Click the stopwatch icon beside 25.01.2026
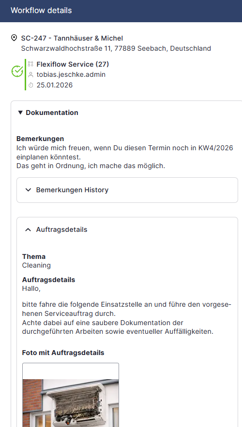The height and width of the screenshot is (427, 242). click(x=30, y=85)
